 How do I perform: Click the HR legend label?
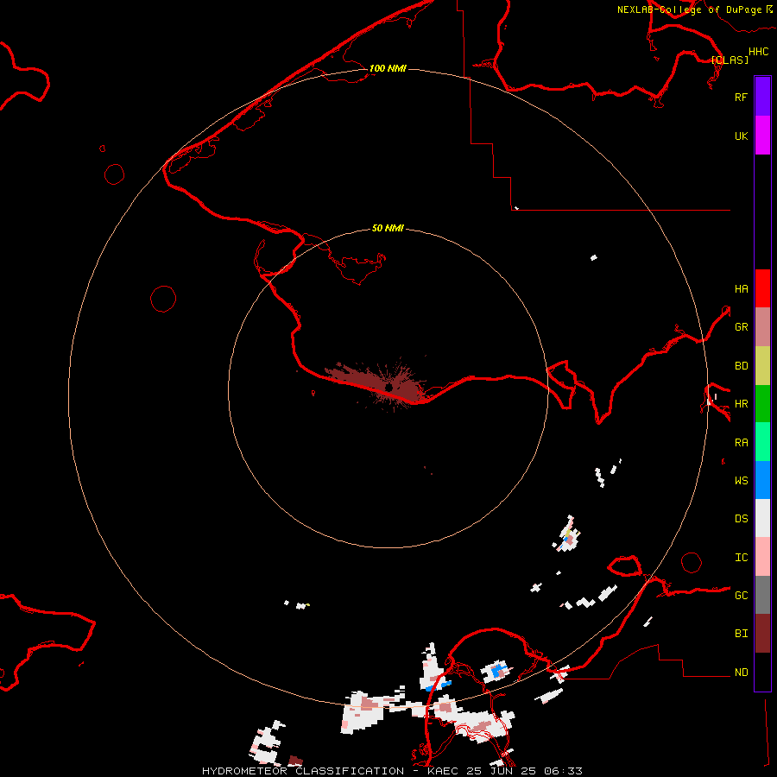pos(741,404)
